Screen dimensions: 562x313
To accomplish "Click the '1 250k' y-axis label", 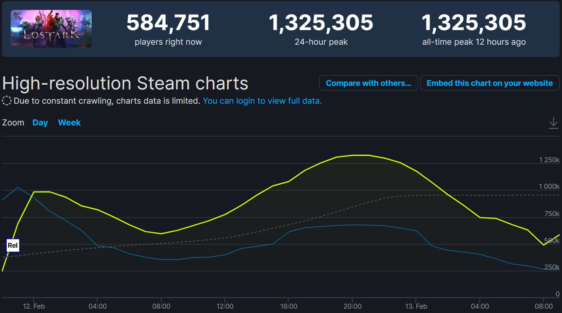I will coord(549,160).
